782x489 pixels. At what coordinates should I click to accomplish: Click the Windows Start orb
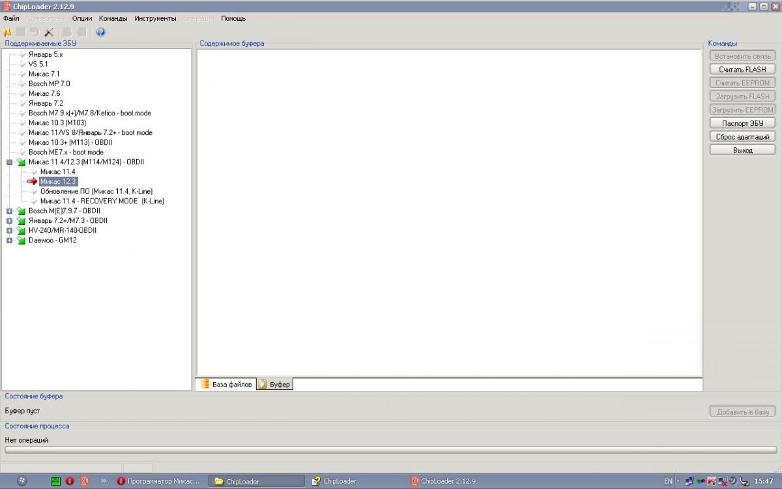[22, 481]
